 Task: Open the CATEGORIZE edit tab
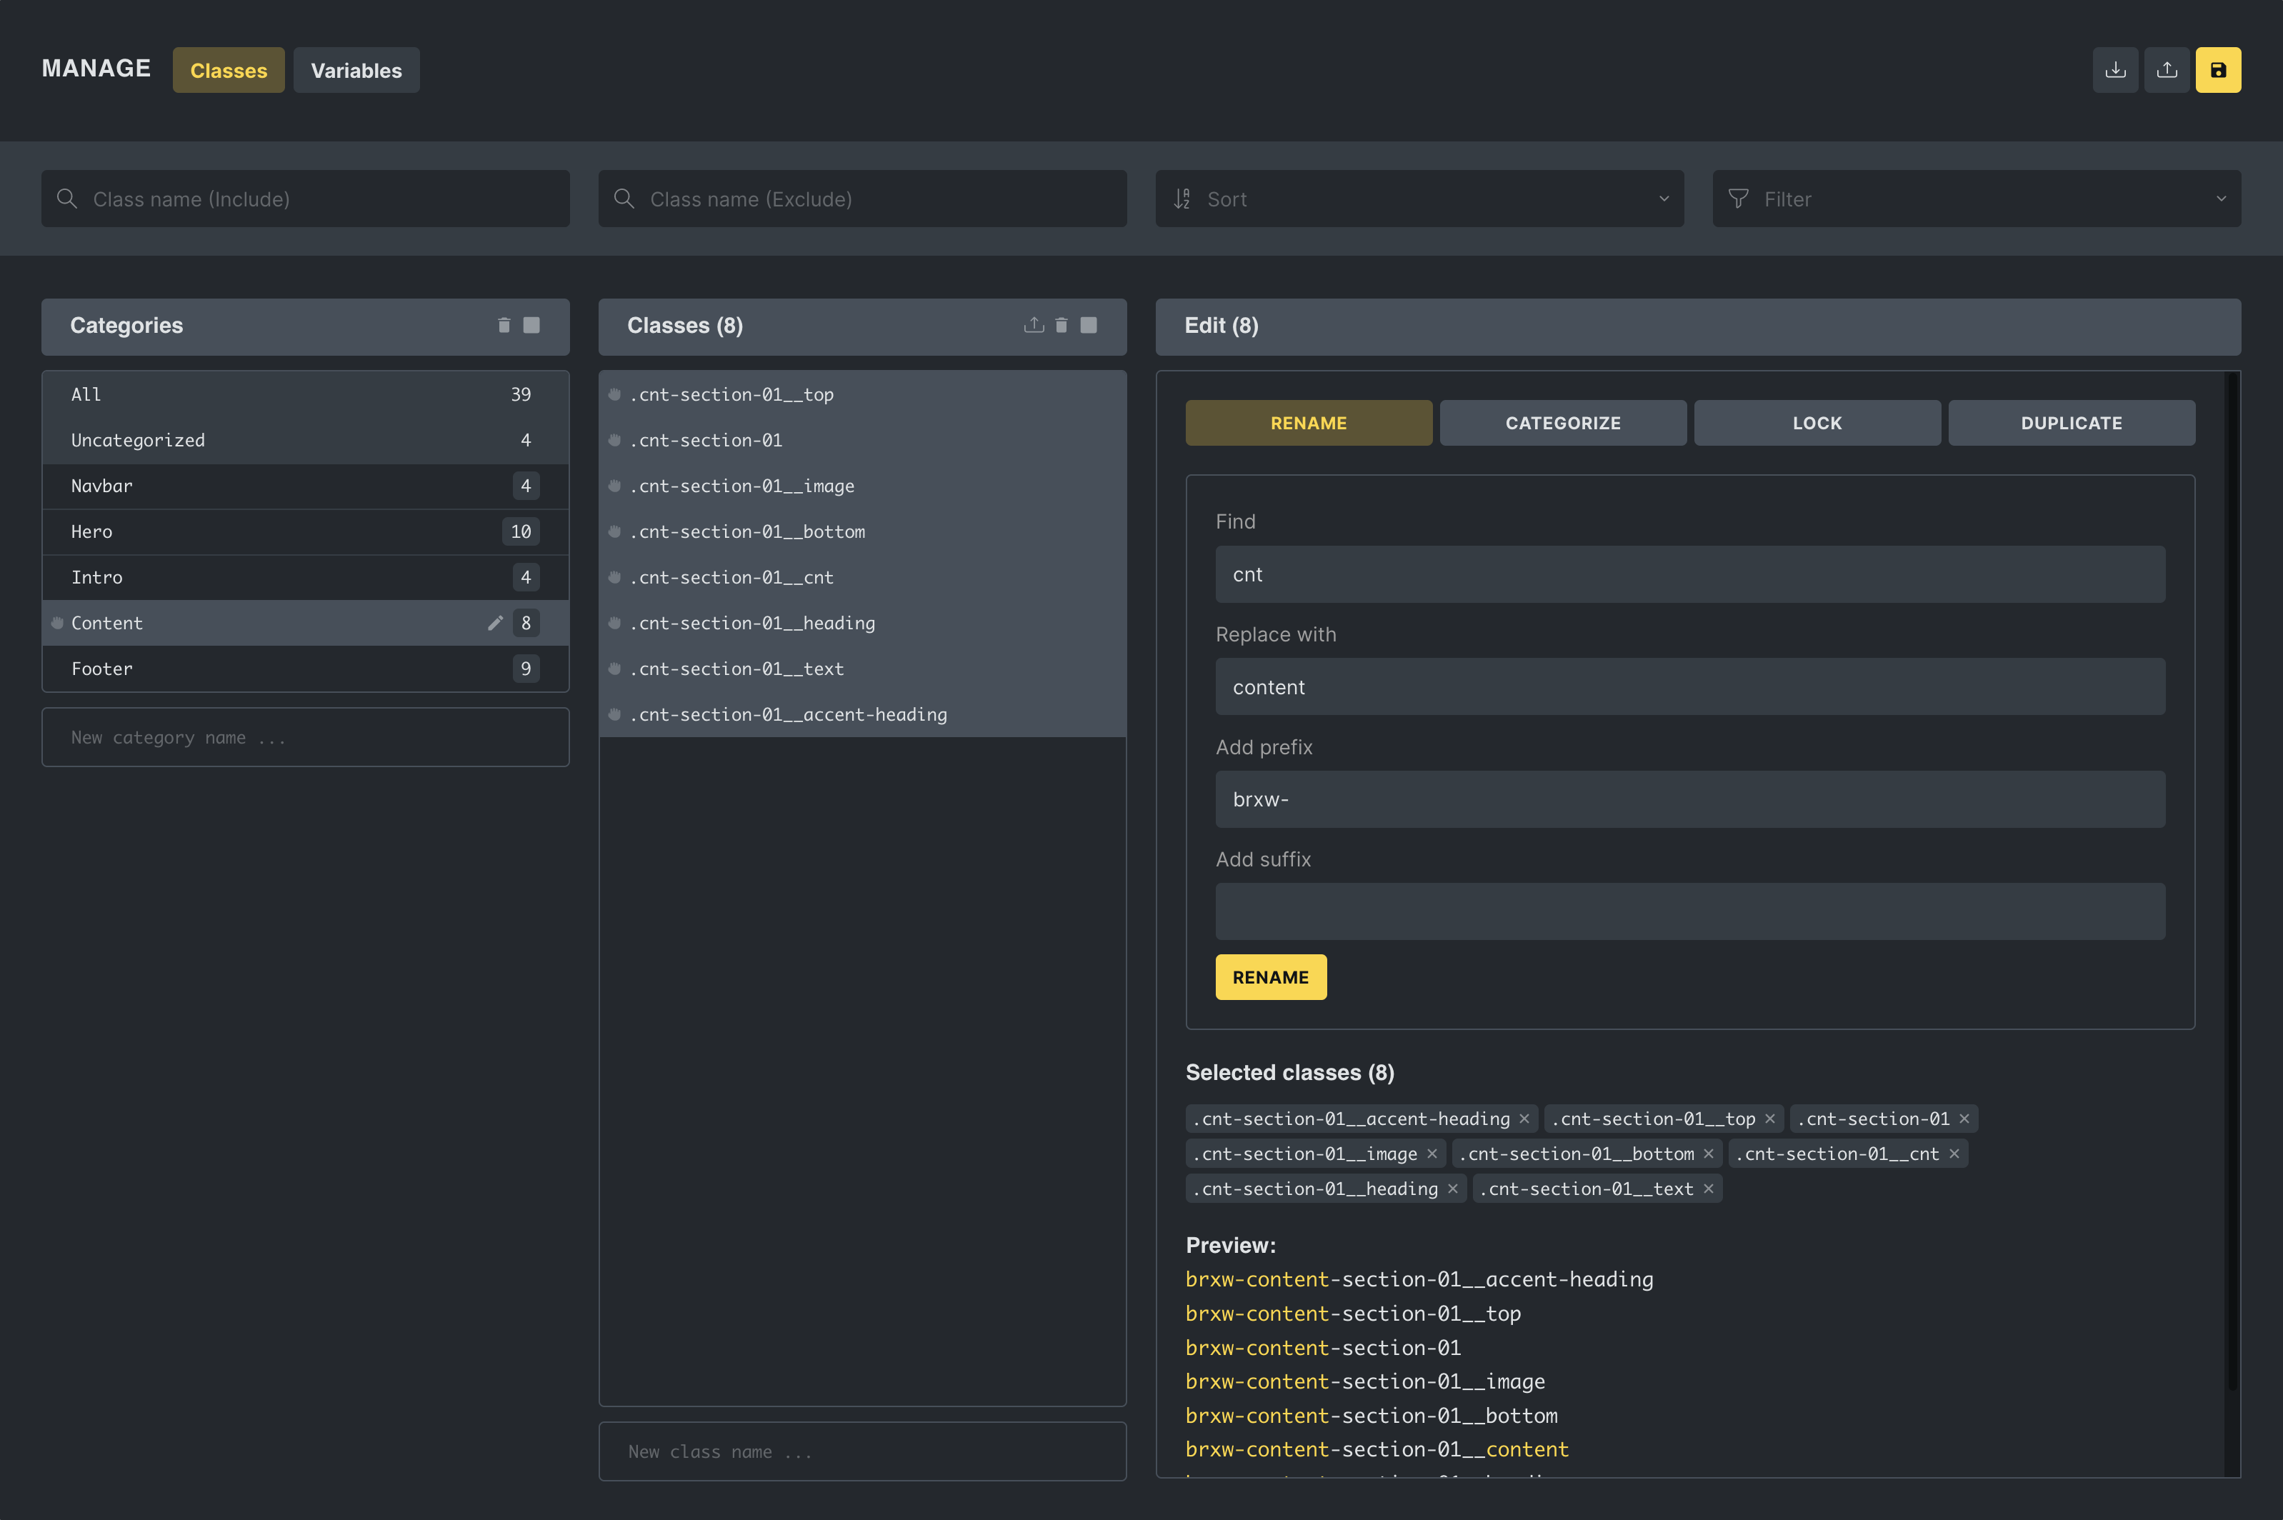point(1563,423)
